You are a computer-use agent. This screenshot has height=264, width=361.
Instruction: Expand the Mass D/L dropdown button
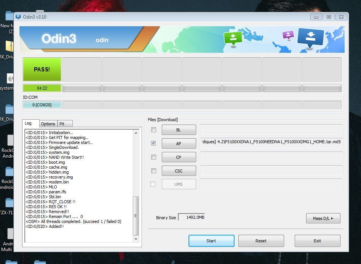[323, 218]
